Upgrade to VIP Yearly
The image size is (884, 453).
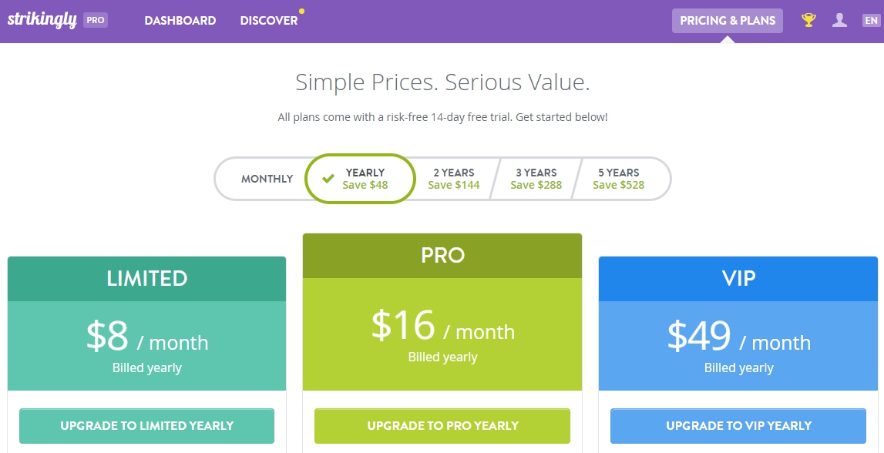click(x=737, y=425)
